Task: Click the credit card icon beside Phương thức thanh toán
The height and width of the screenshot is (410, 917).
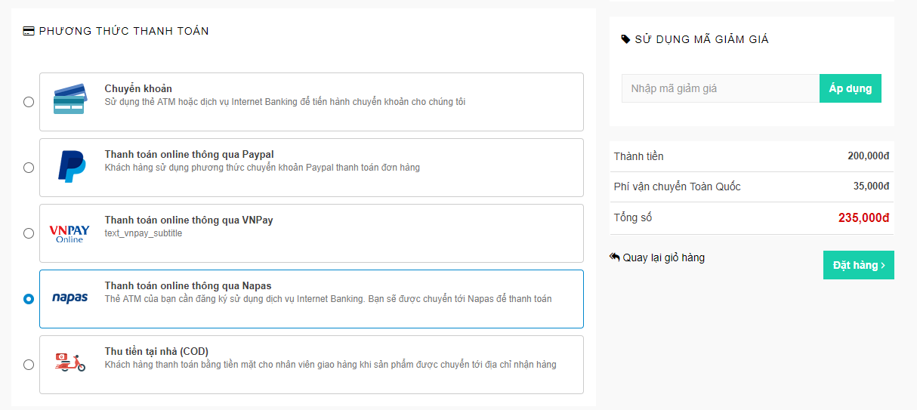Action: pos(29,31)
